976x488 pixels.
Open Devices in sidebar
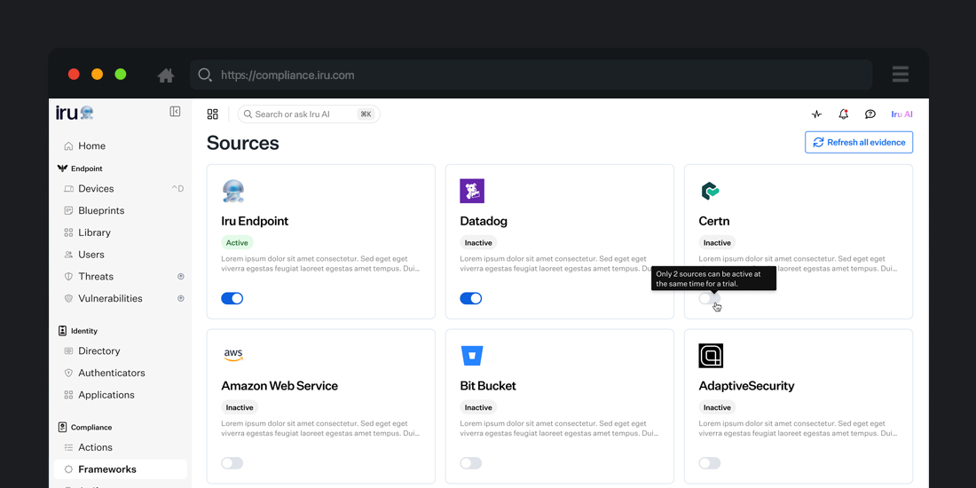pos(120,189)
